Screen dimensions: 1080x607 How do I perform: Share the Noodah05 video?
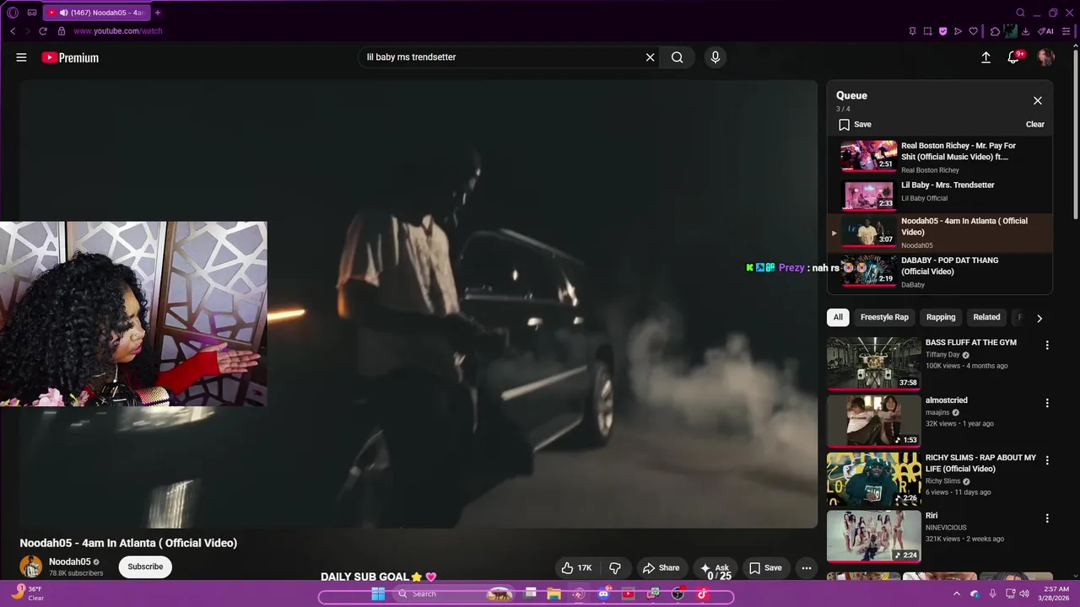tap(661, 567)
